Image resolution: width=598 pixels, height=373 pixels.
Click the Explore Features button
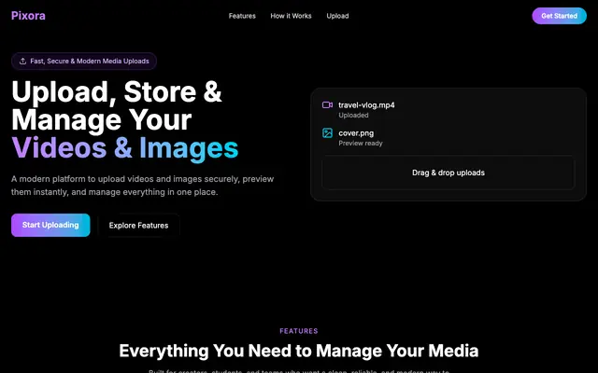click(x=138, y=226)
